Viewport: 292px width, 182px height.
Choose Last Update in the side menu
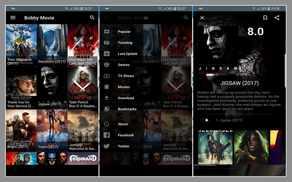pyautogui.click(x=128, y=54)
